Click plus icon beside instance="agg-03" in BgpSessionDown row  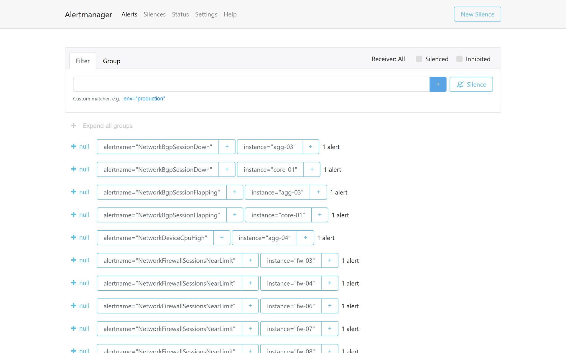(310, 146)
